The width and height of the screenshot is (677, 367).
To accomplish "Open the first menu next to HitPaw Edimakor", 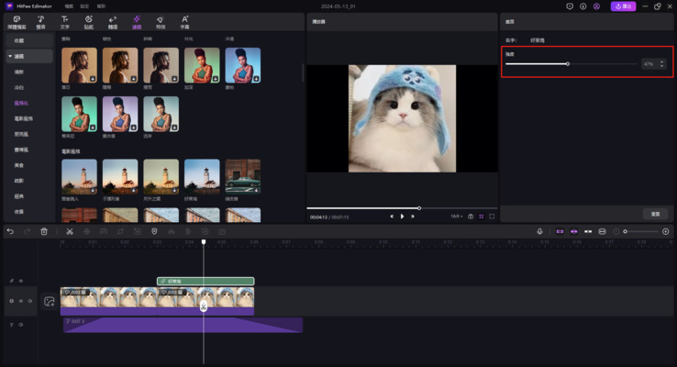I will point(69,6).
